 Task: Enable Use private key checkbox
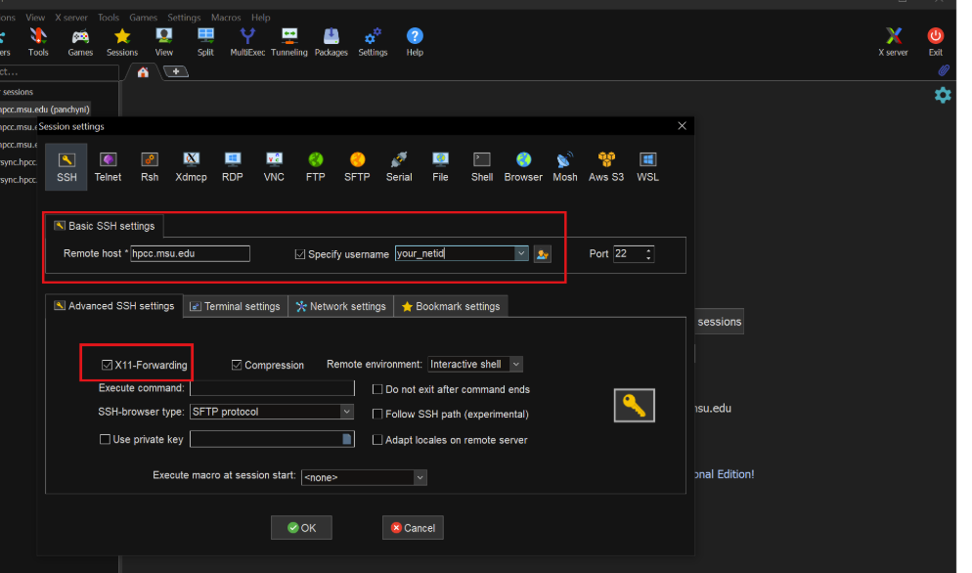[x=106, y=439]
